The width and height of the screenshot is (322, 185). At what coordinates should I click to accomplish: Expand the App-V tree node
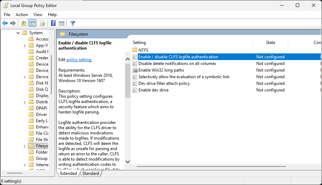24,45
